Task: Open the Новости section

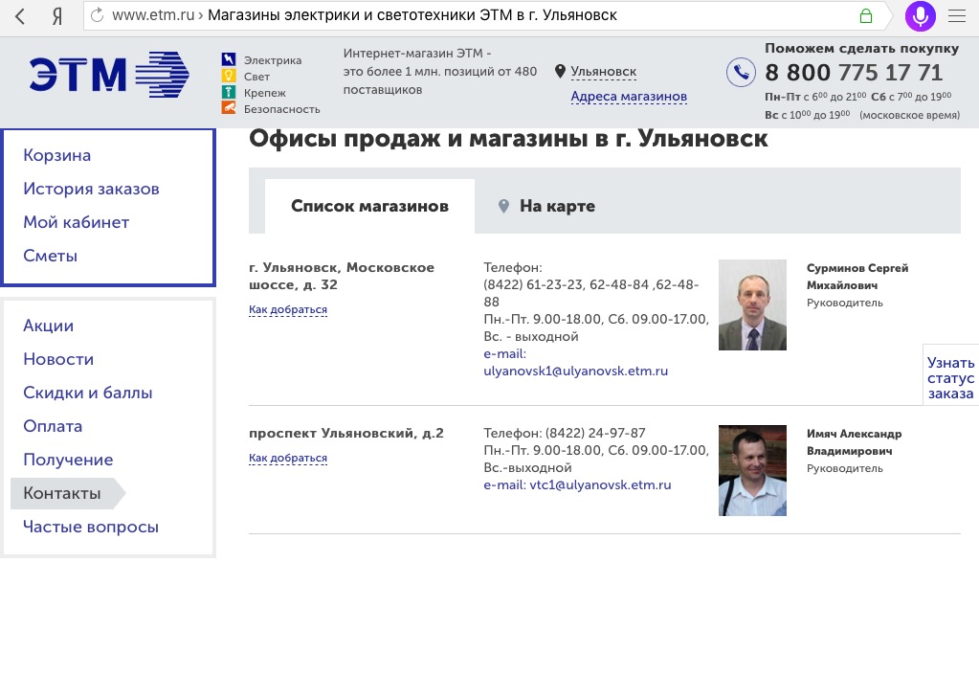Action: point(58,359)
